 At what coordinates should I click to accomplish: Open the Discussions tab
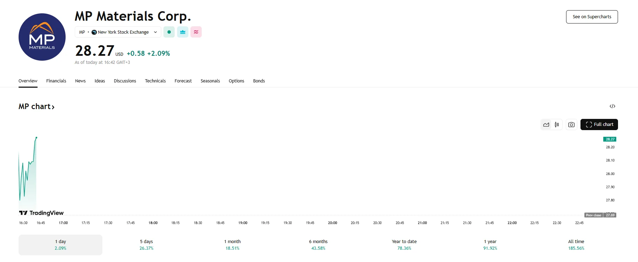[x=125, y=81]
